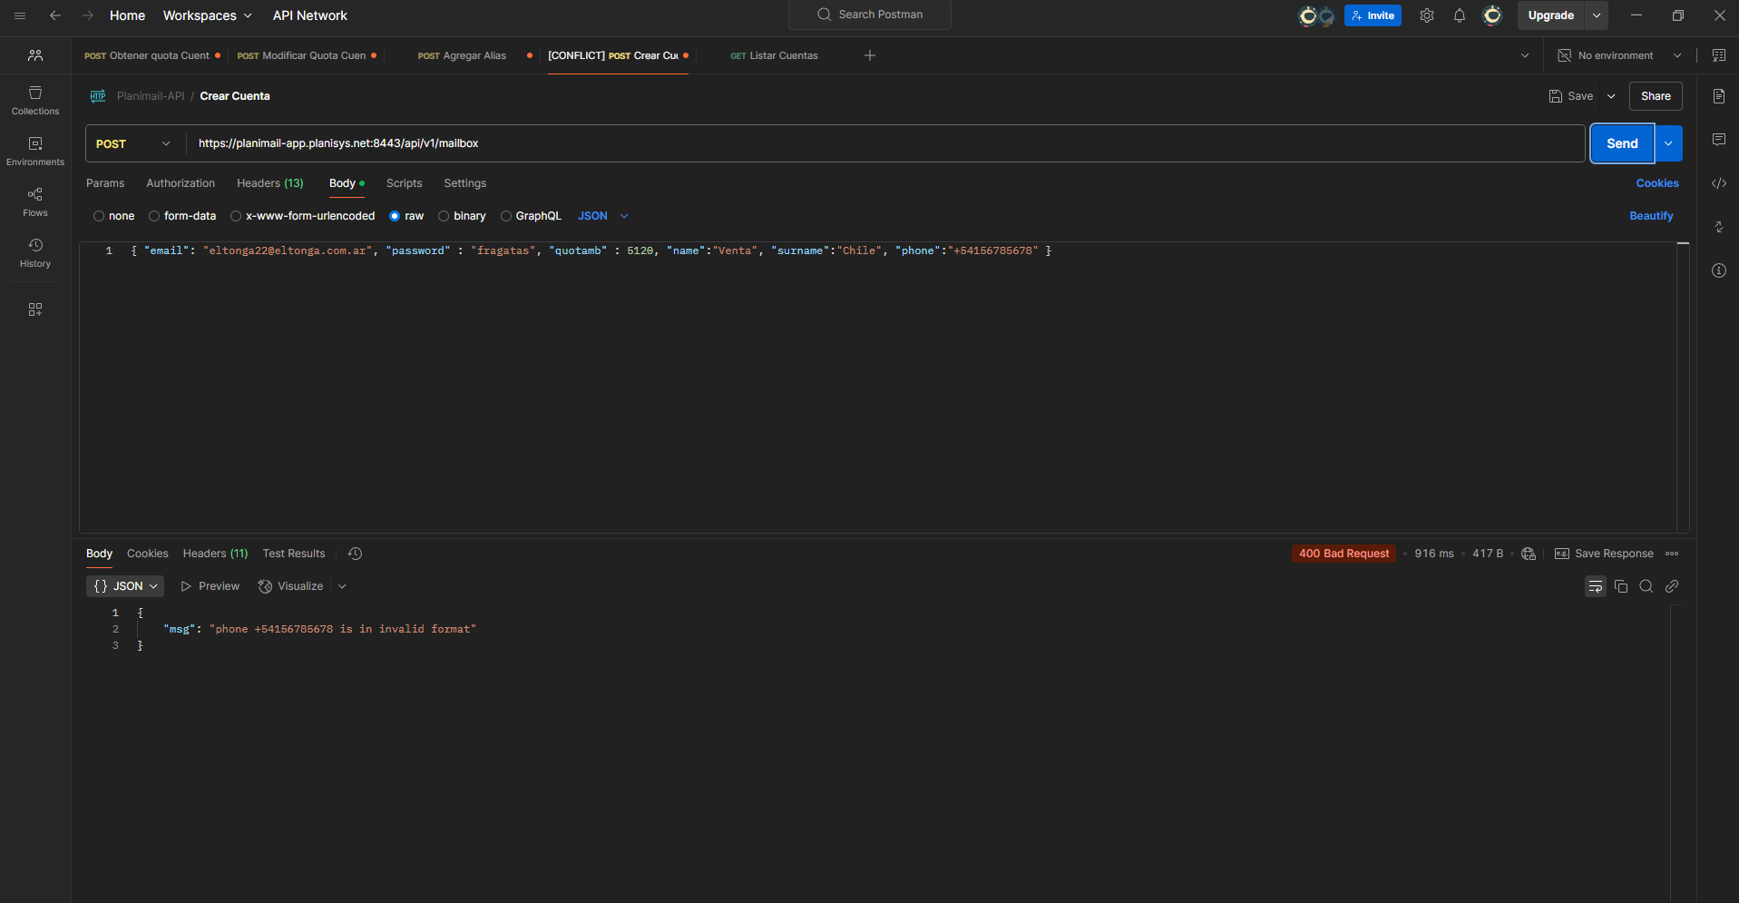Open the POST method dropdown

[x=134, y=143]
